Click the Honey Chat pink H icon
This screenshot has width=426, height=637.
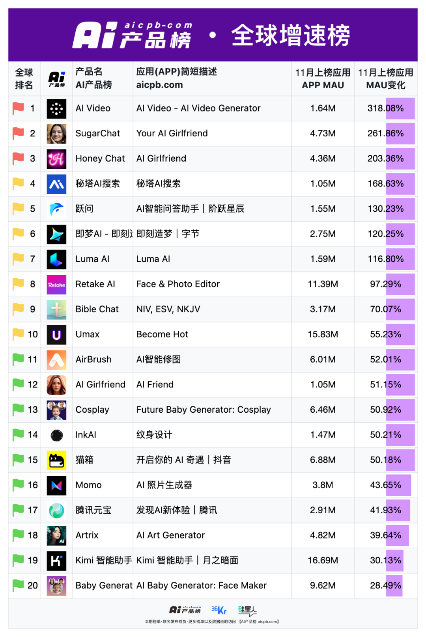tap(56, 159)
